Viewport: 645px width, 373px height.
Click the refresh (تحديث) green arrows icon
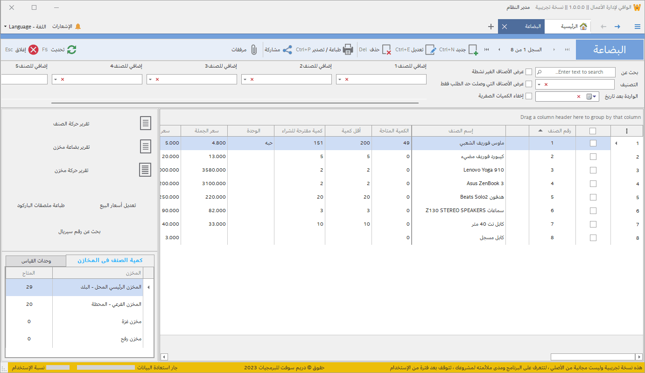coord(71,49)
